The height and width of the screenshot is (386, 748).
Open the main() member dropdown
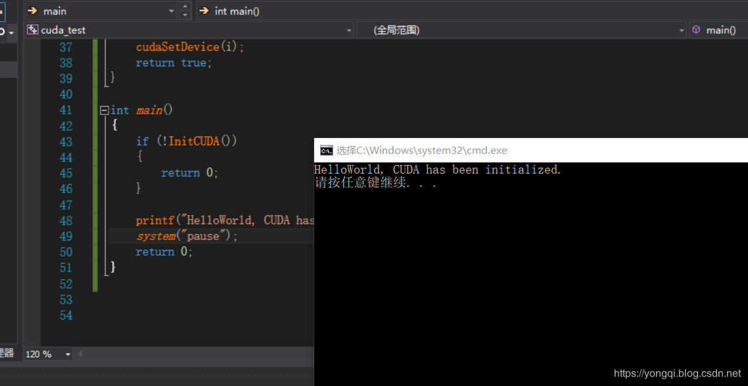pyautogui.click(x=718, y=30)
